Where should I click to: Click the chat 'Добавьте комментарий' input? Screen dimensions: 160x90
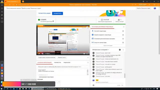point(109,82)
